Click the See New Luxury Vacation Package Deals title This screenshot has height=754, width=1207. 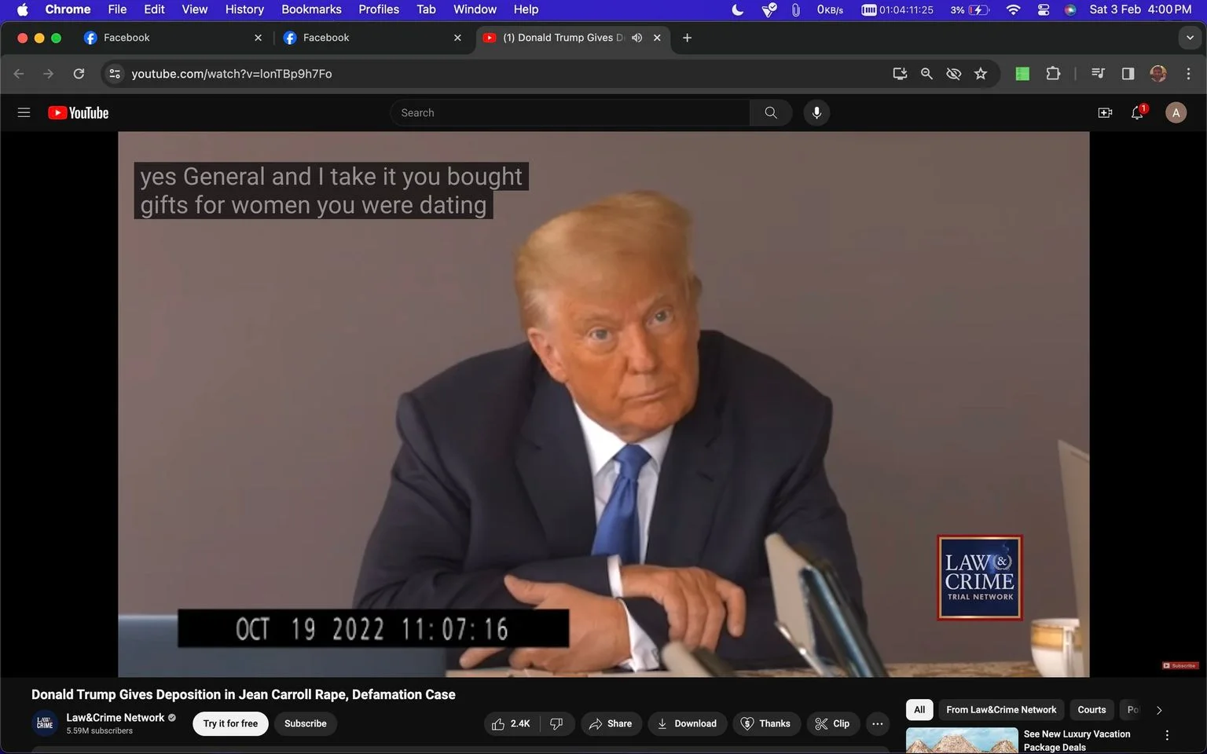pos(1077,741)
